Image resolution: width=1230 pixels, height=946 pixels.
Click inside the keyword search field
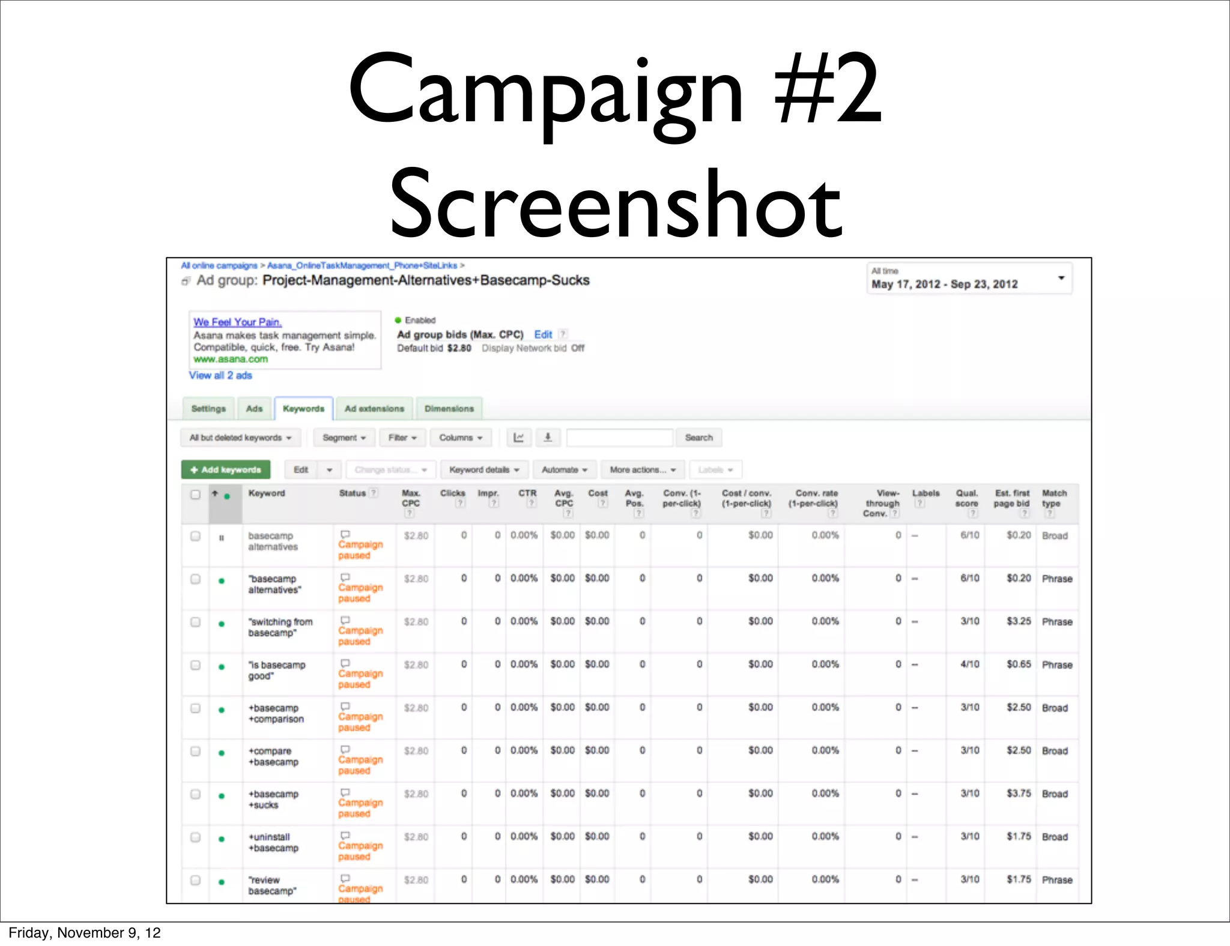pyautogui.click(x=619, y=438)
